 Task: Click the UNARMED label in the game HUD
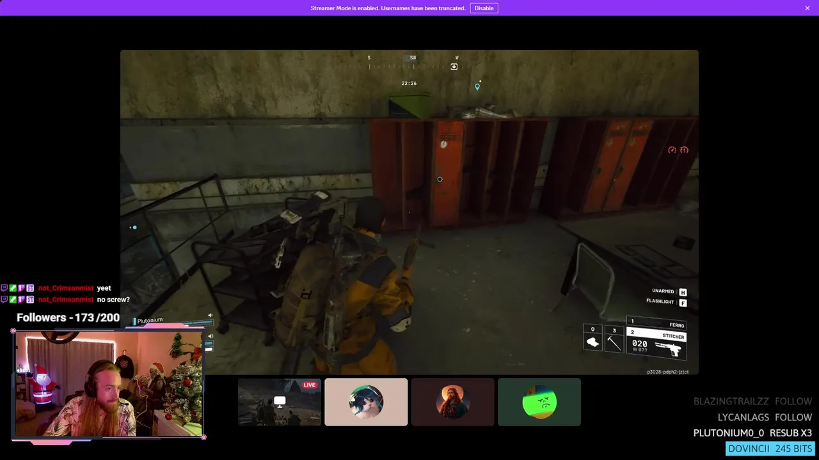[663, 291]
